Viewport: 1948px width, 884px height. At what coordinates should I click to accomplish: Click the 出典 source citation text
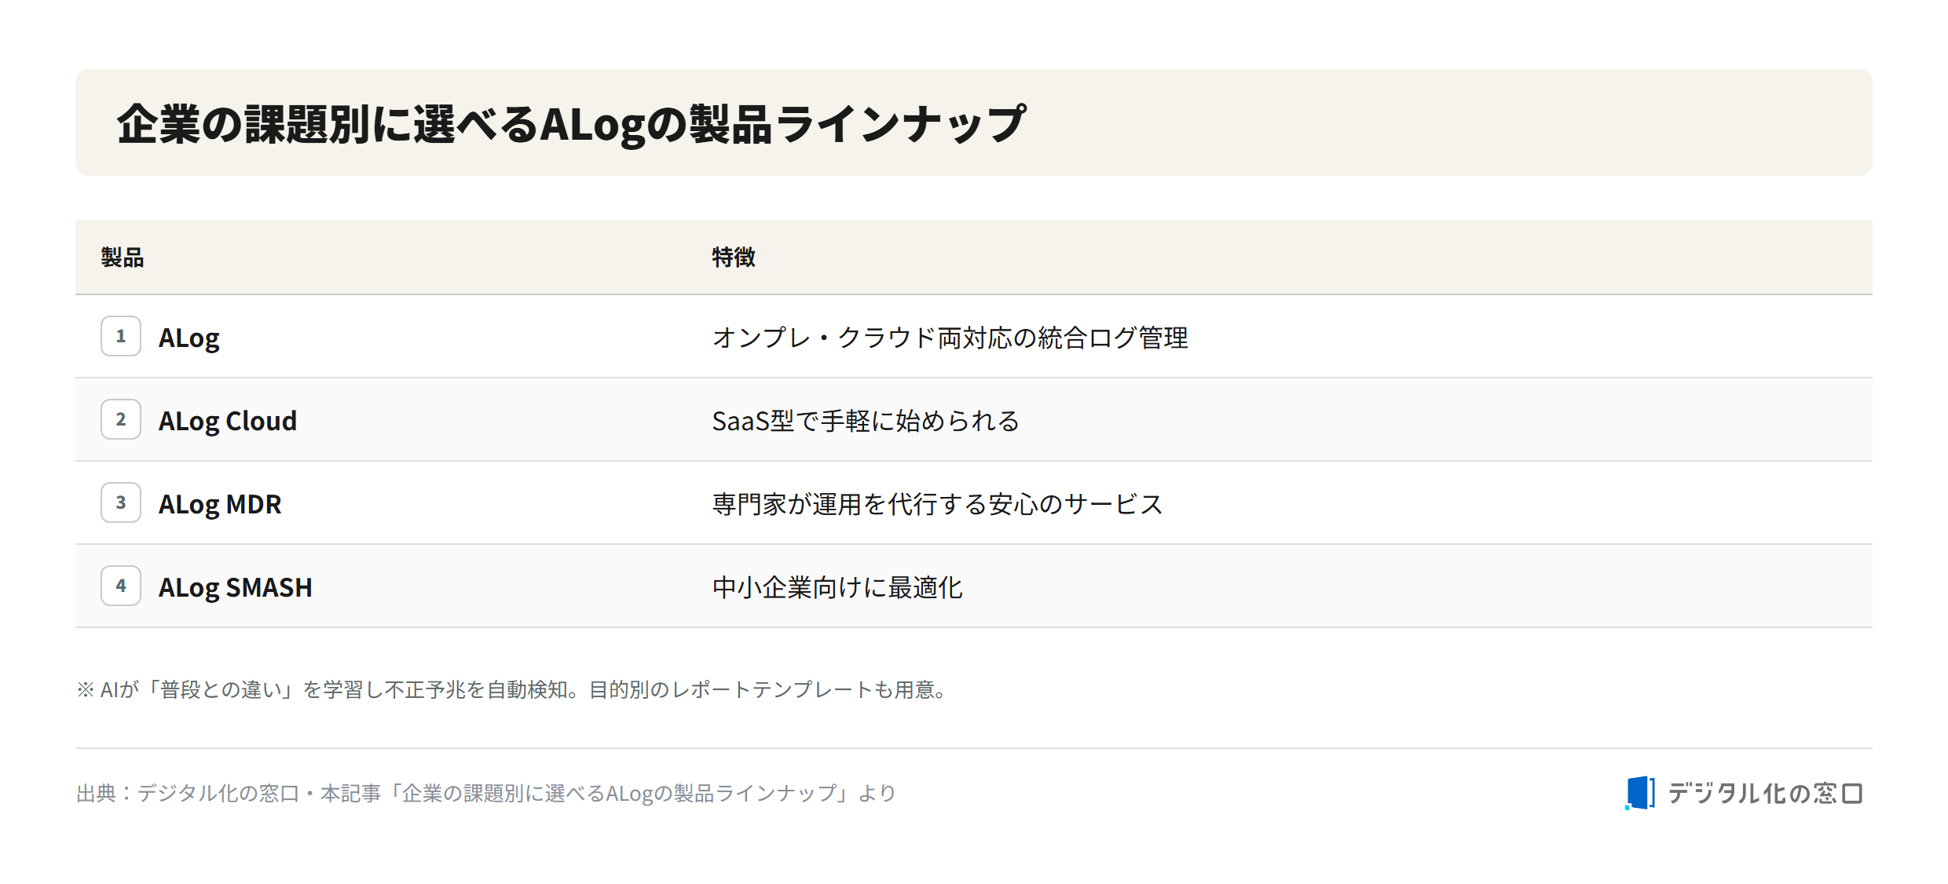486,793
